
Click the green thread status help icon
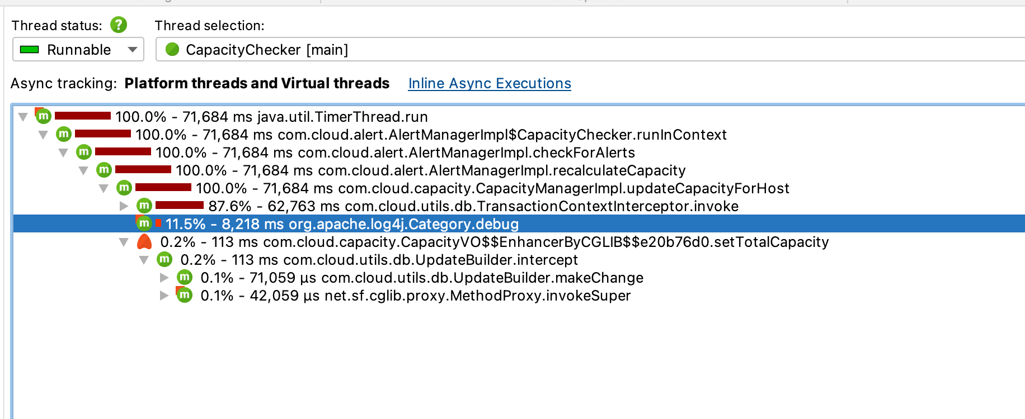[119, 25]
